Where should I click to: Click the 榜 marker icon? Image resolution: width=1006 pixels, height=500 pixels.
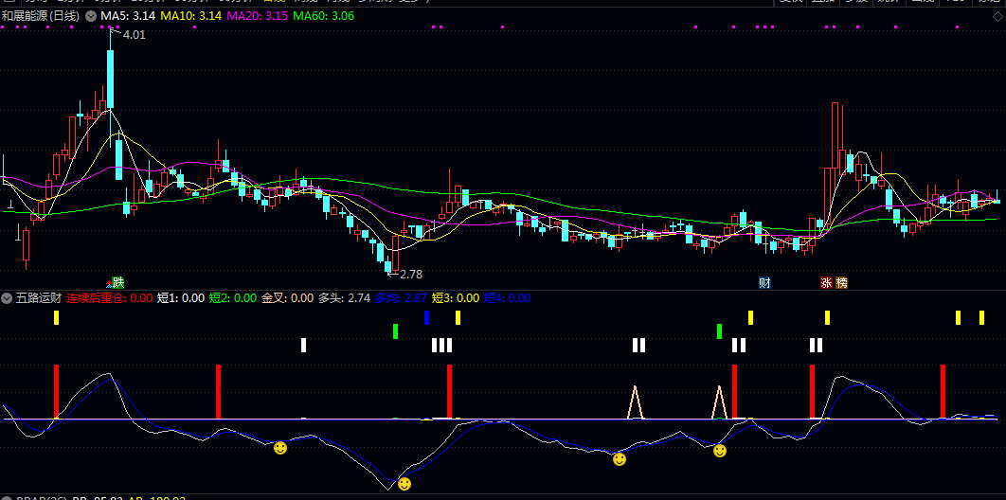(842, 283)
